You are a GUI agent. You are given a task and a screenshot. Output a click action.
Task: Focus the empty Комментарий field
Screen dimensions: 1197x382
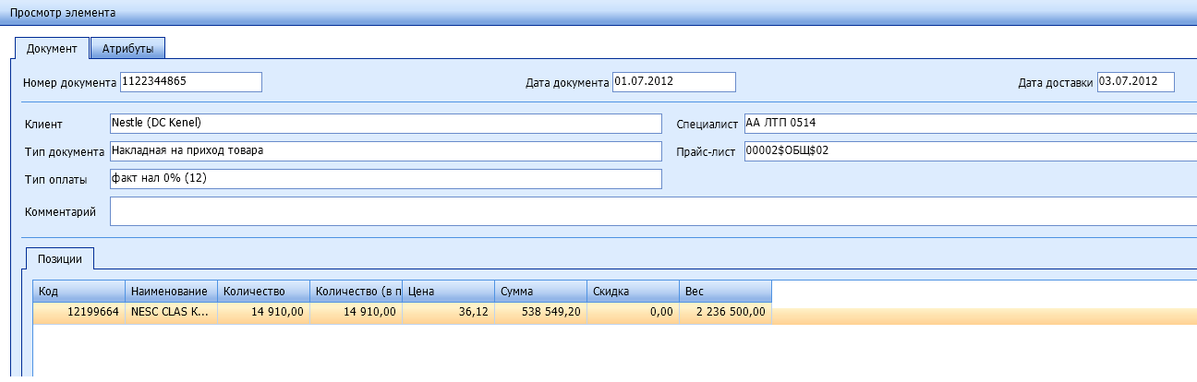(x=647, y=211)
